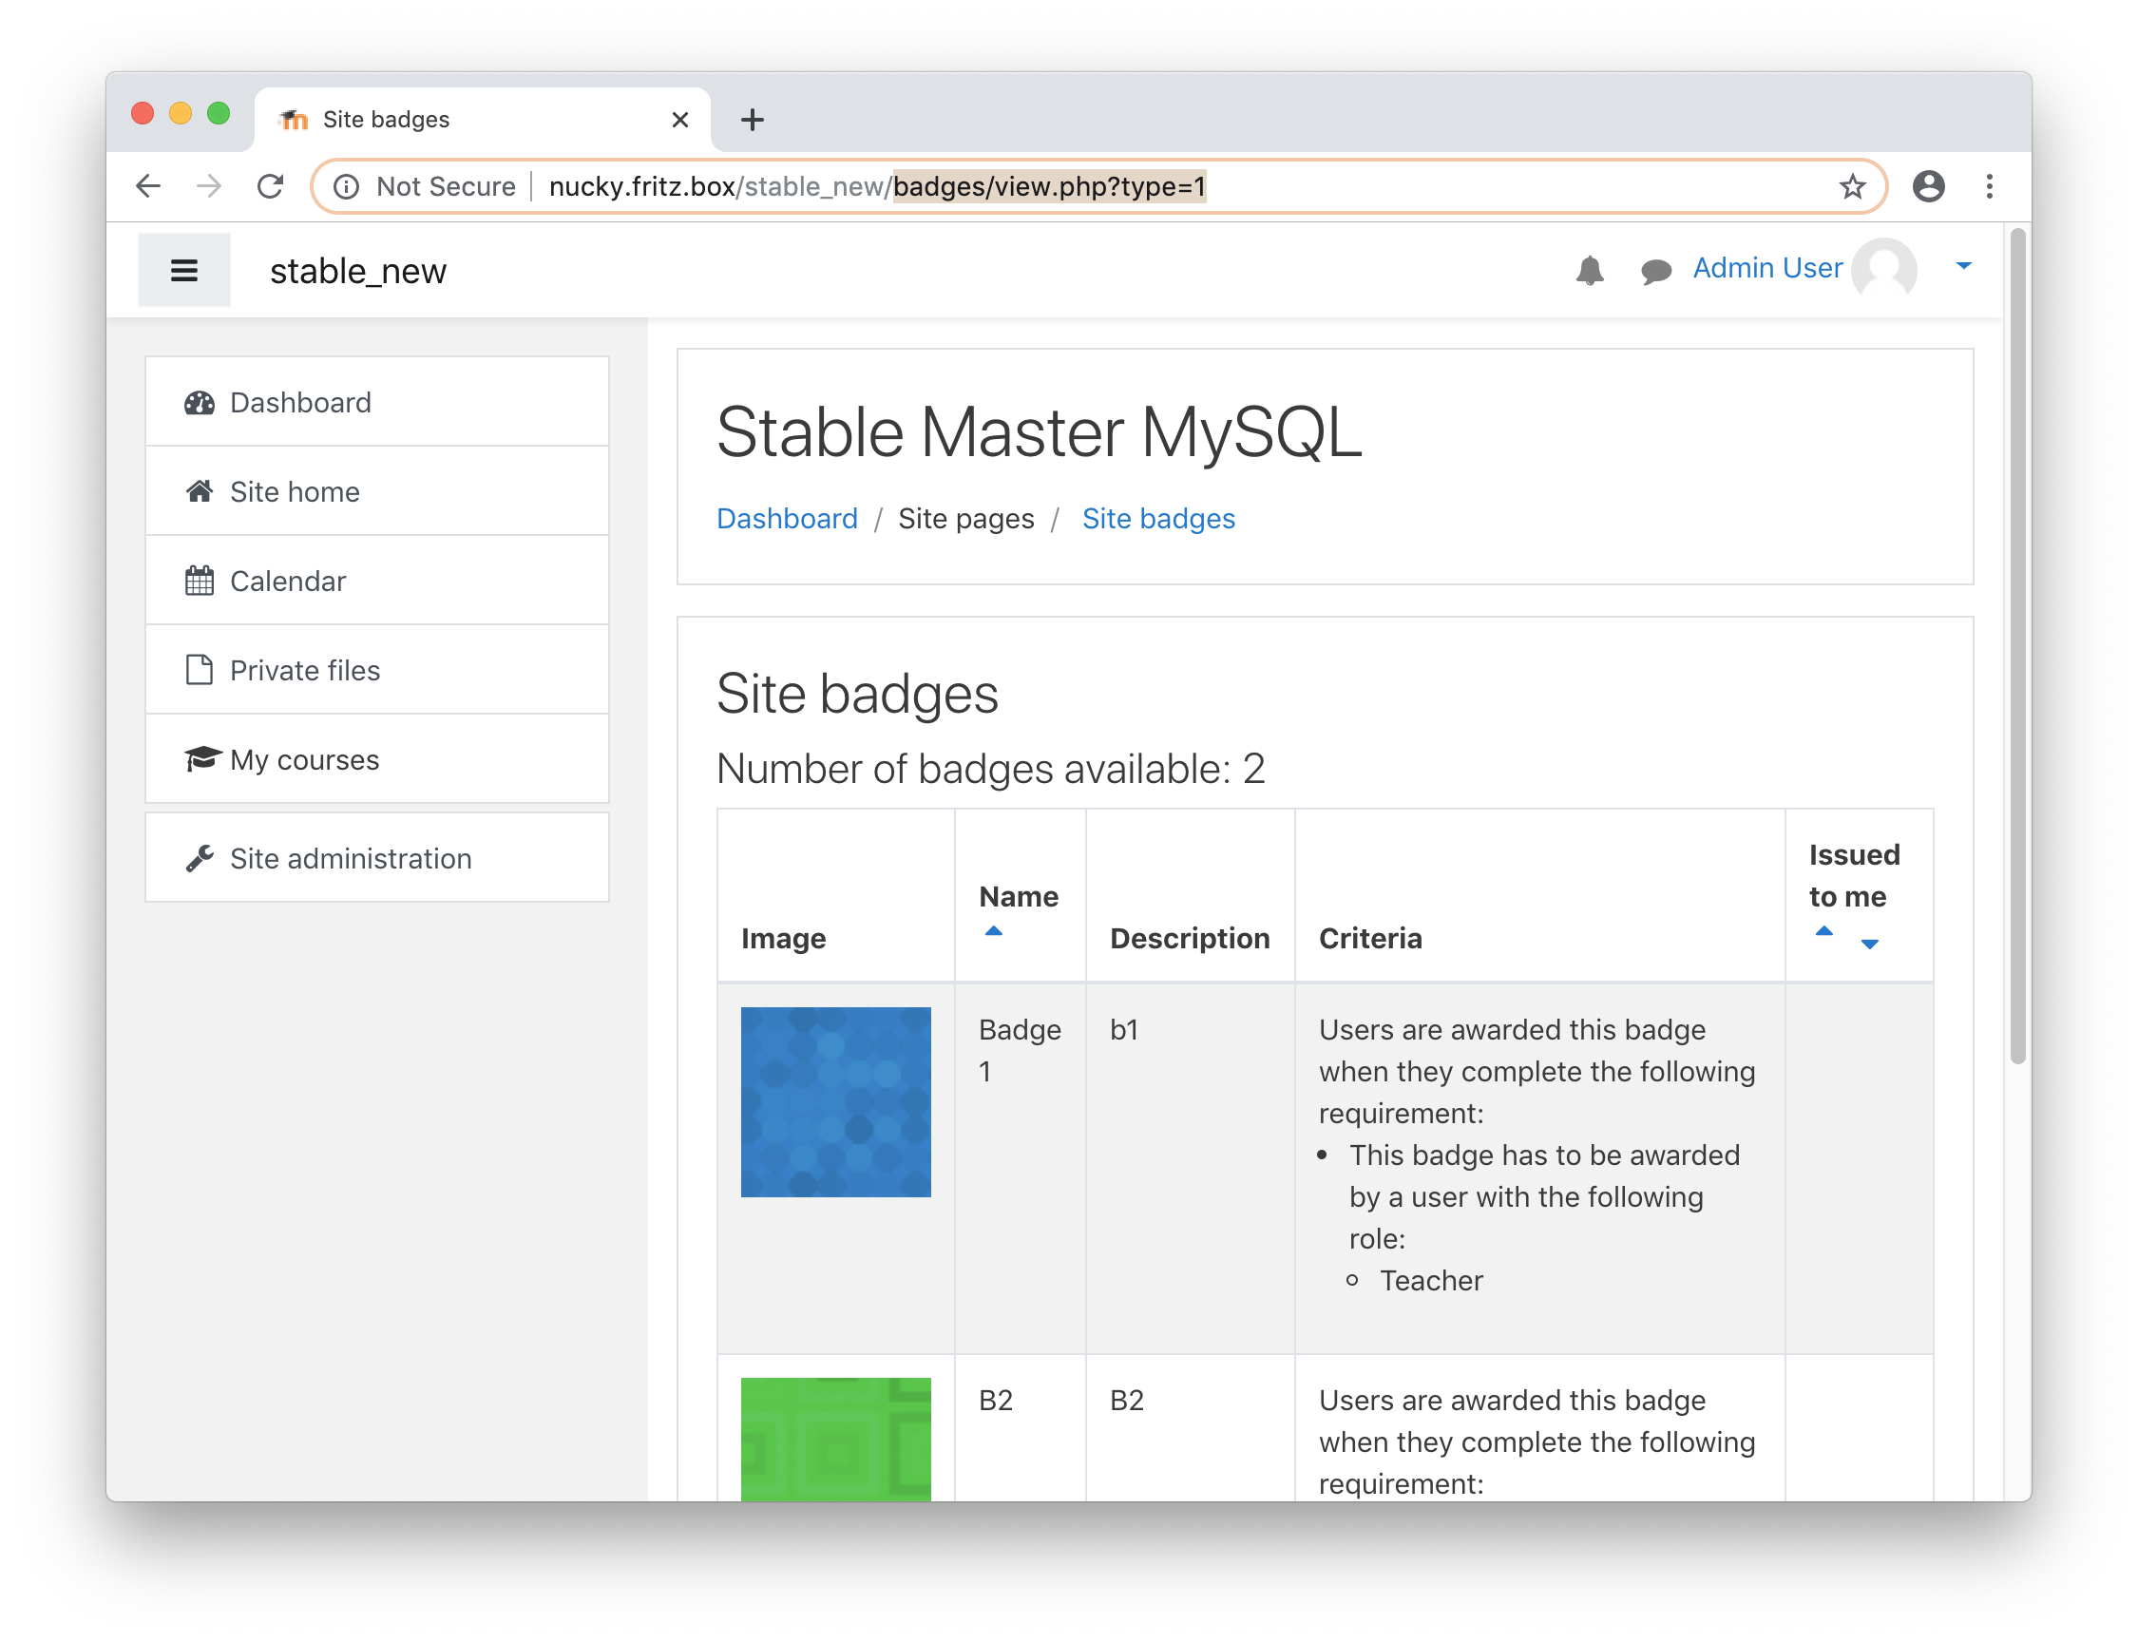Open the notifications bell icon
This screenshot has width=2138, height=1642.
1590,270
